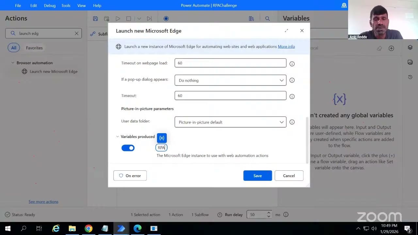Toggle the produced variable switch off

coord(128,148)
